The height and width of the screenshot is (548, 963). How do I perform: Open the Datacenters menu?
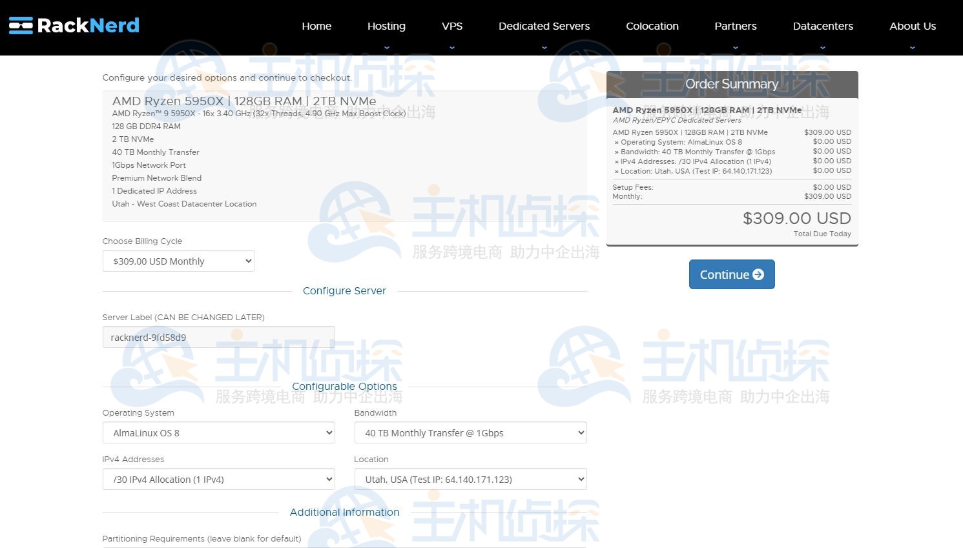tap(823, 26)
